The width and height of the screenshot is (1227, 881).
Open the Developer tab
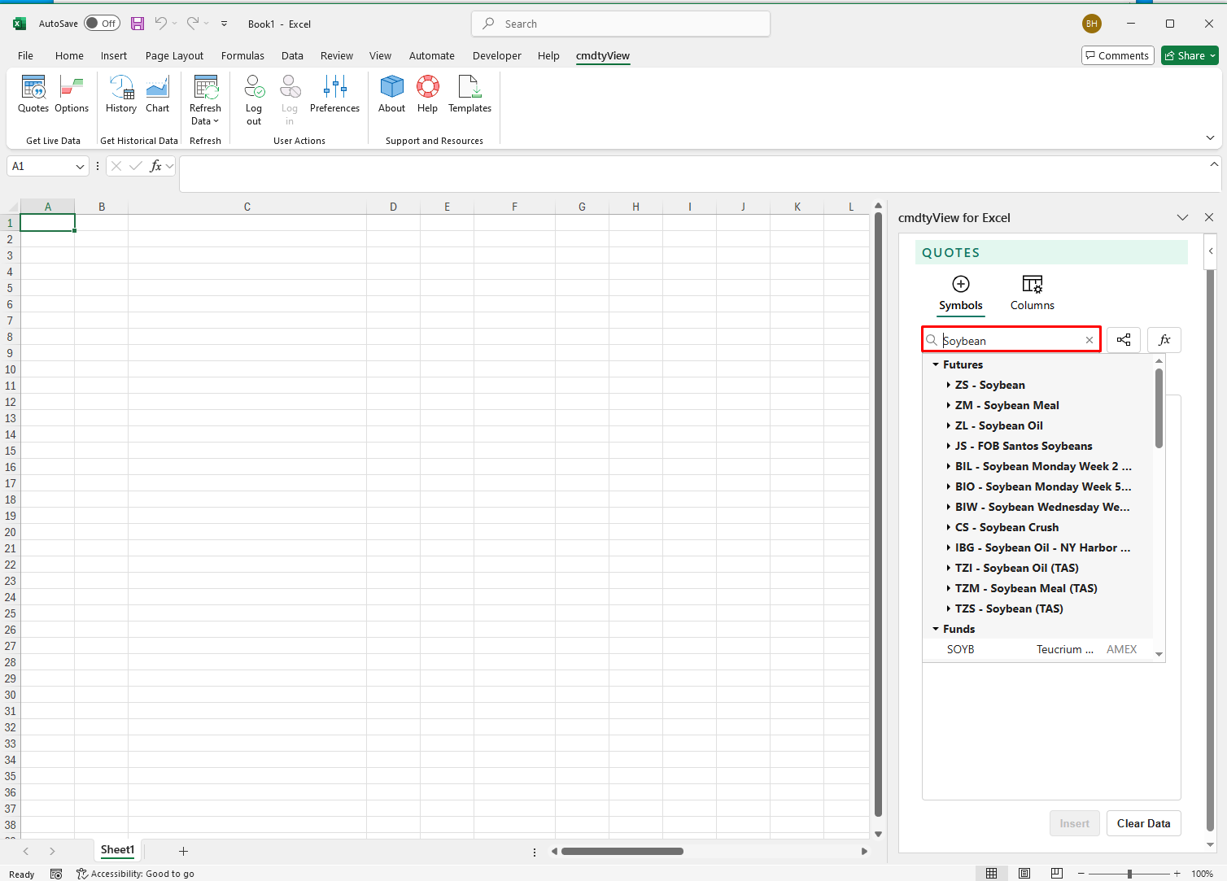496,55
